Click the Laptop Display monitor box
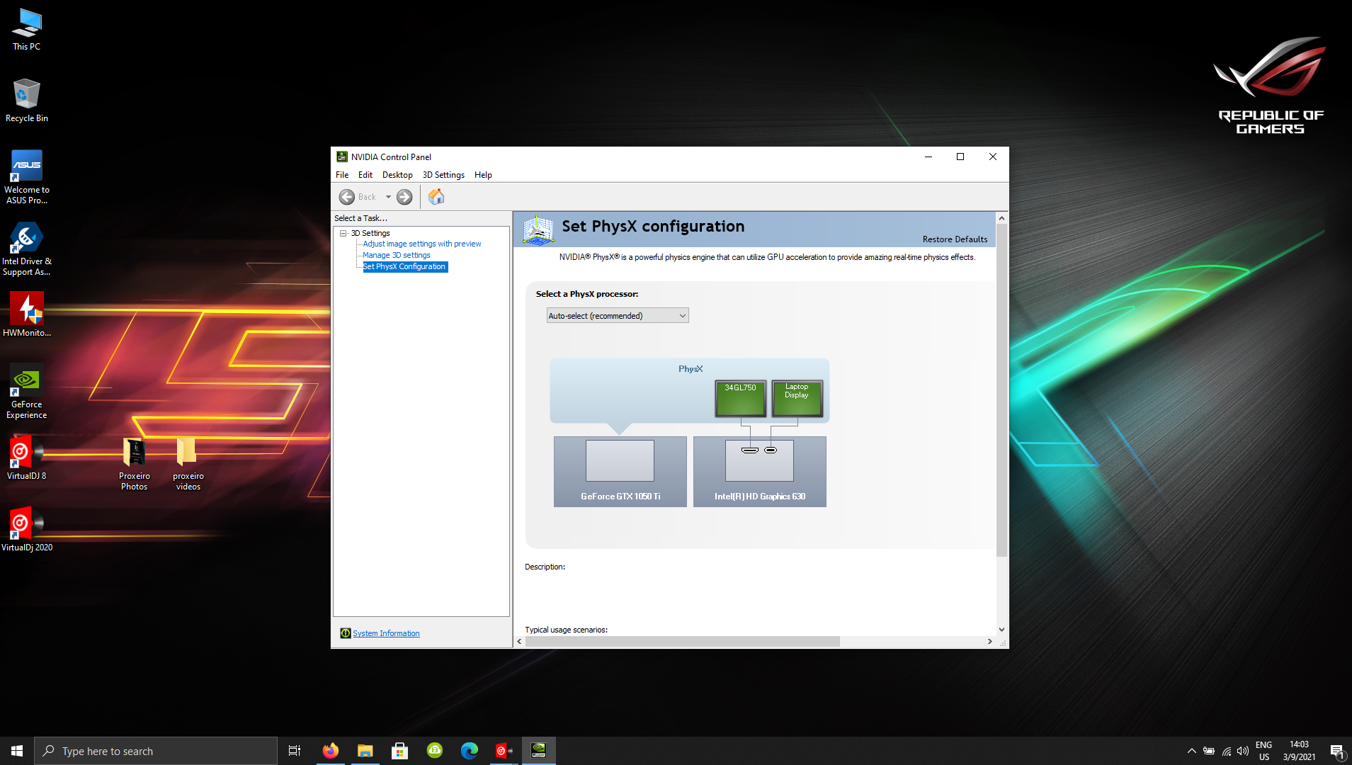The height and width of the screenshot is (765, 1352). (x=797, y=399)
